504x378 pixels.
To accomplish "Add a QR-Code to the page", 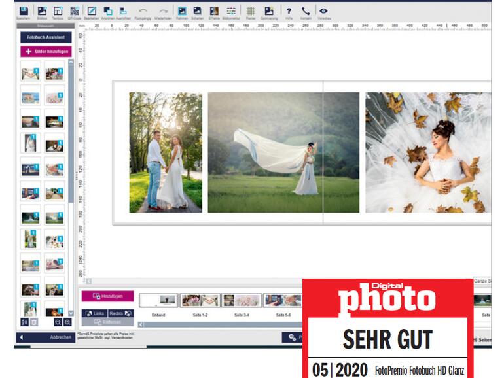I will click(74, 11).
